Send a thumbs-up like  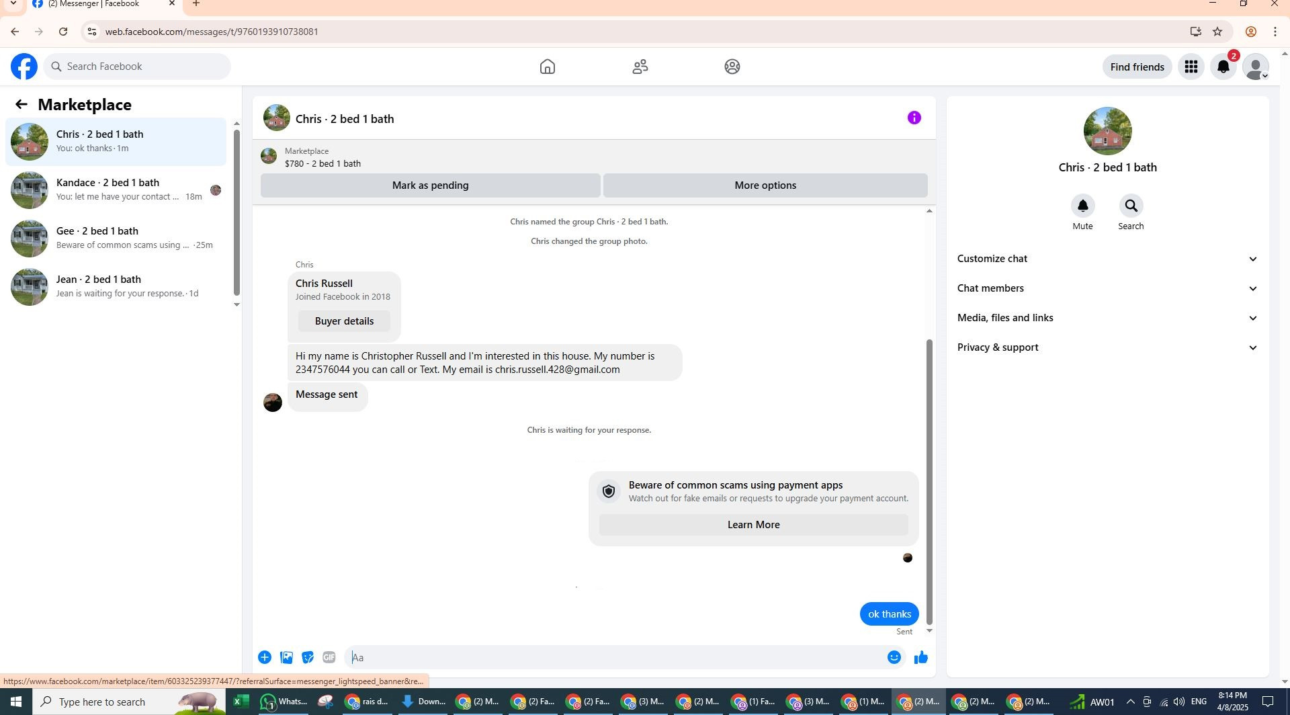(x=921, y=657)
